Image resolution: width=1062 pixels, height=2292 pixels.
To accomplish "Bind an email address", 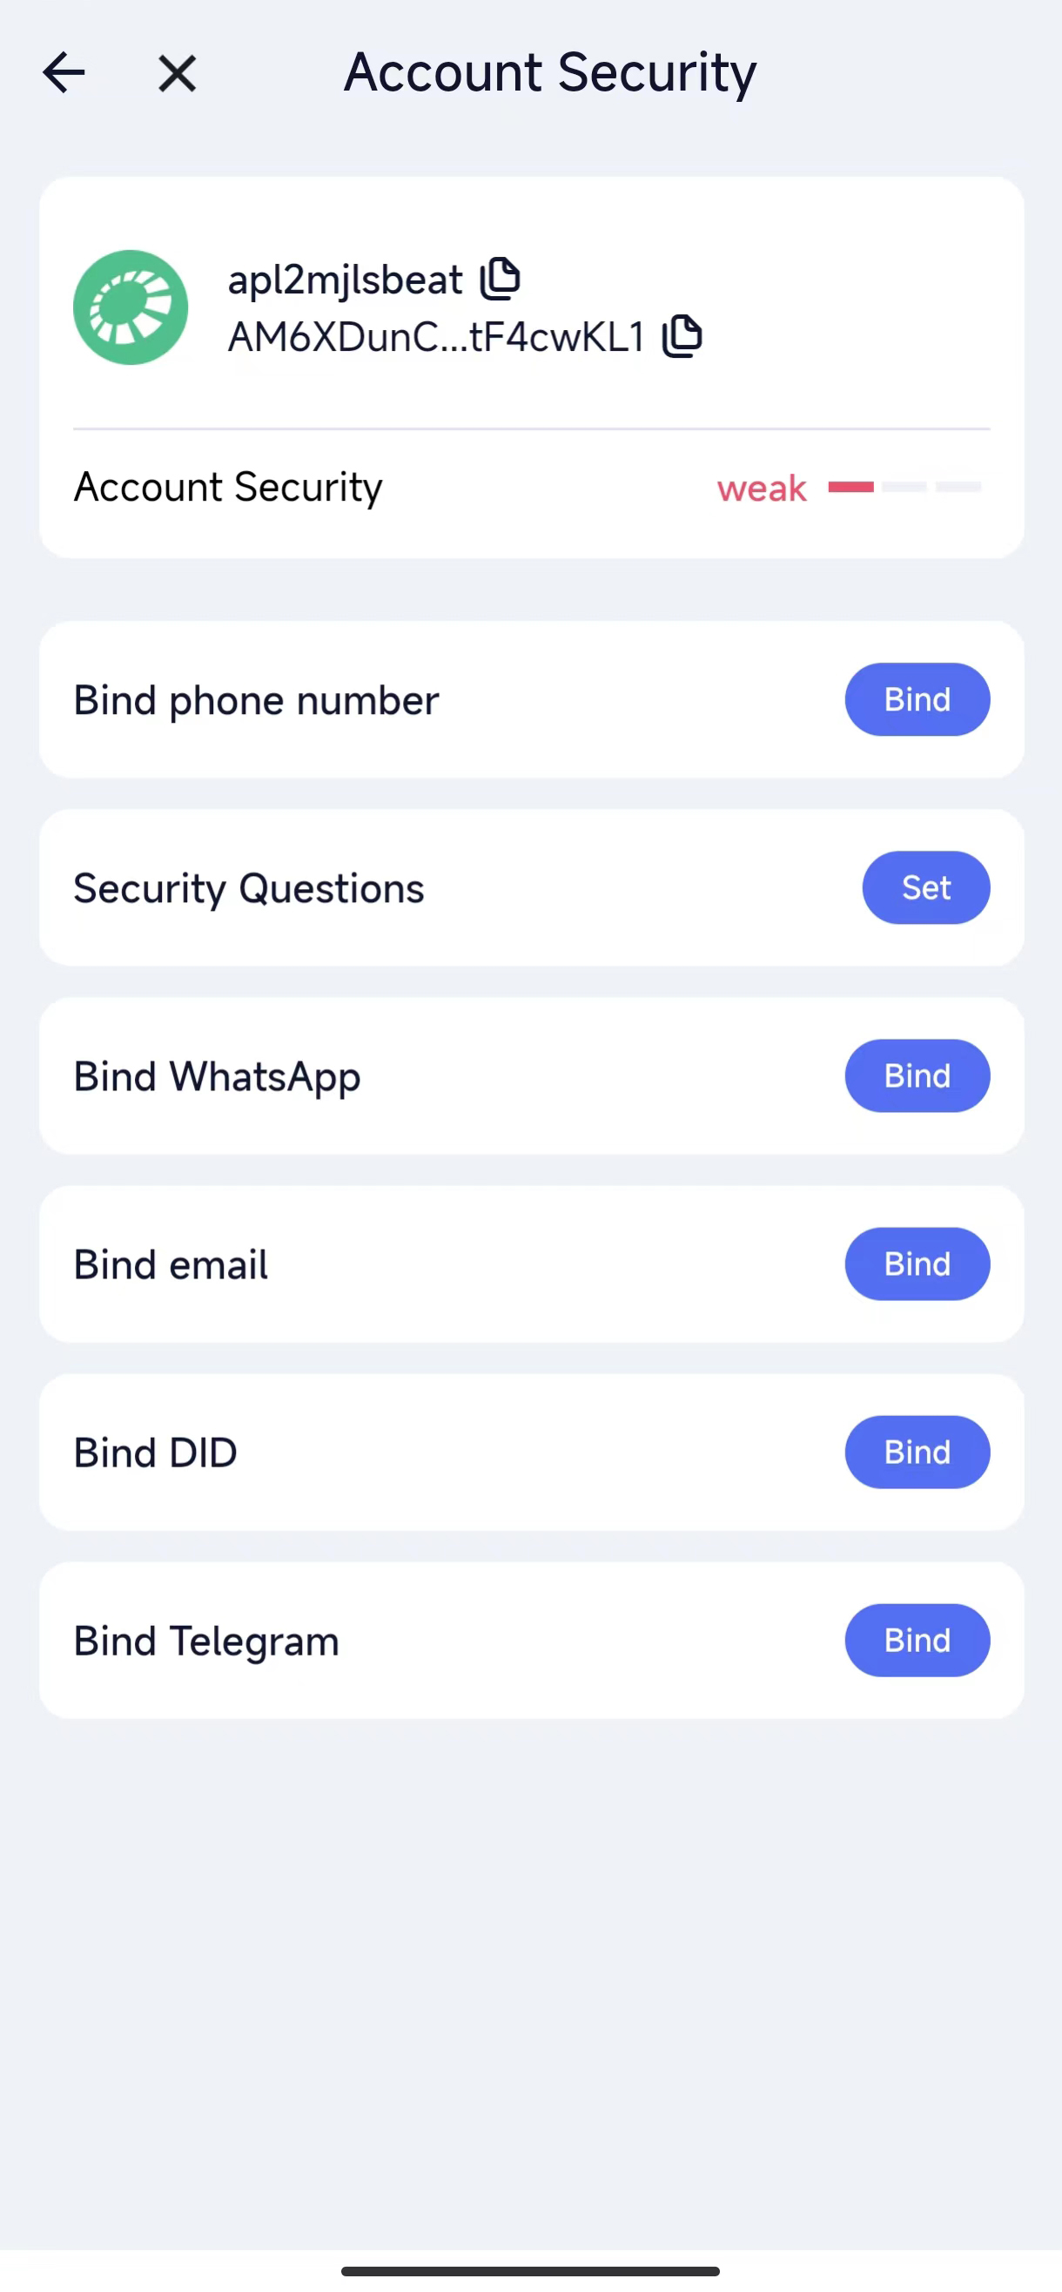I will tap(916, 1264).
